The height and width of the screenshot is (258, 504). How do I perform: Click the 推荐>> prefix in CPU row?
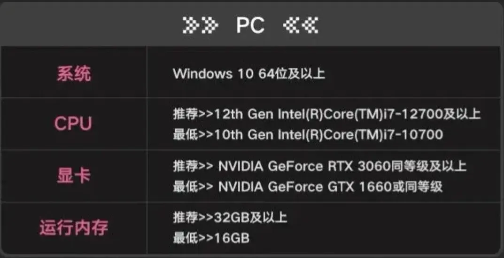[193, 114]
